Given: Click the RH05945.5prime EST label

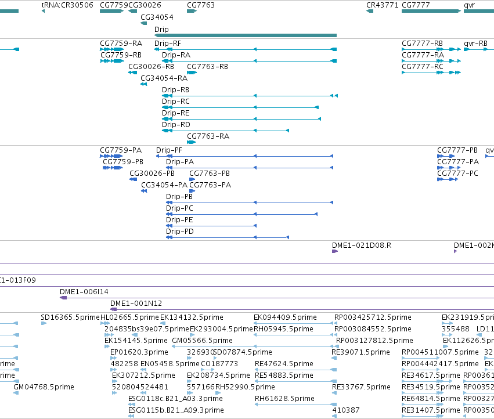Looking at the screenshot, I should [x=283, y=329].
